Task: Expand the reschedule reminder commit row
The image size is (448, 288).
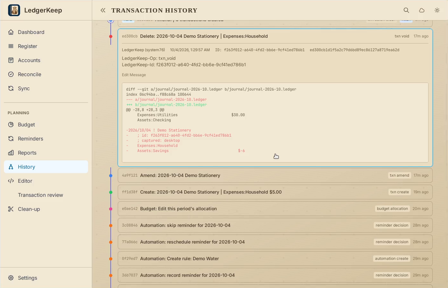Action: click(275, 242)
